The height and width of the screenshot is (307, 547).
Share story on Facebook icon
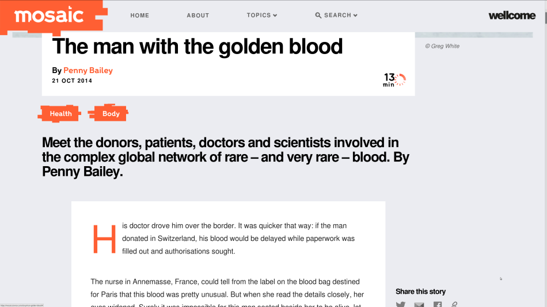click(x=438, y=304)
